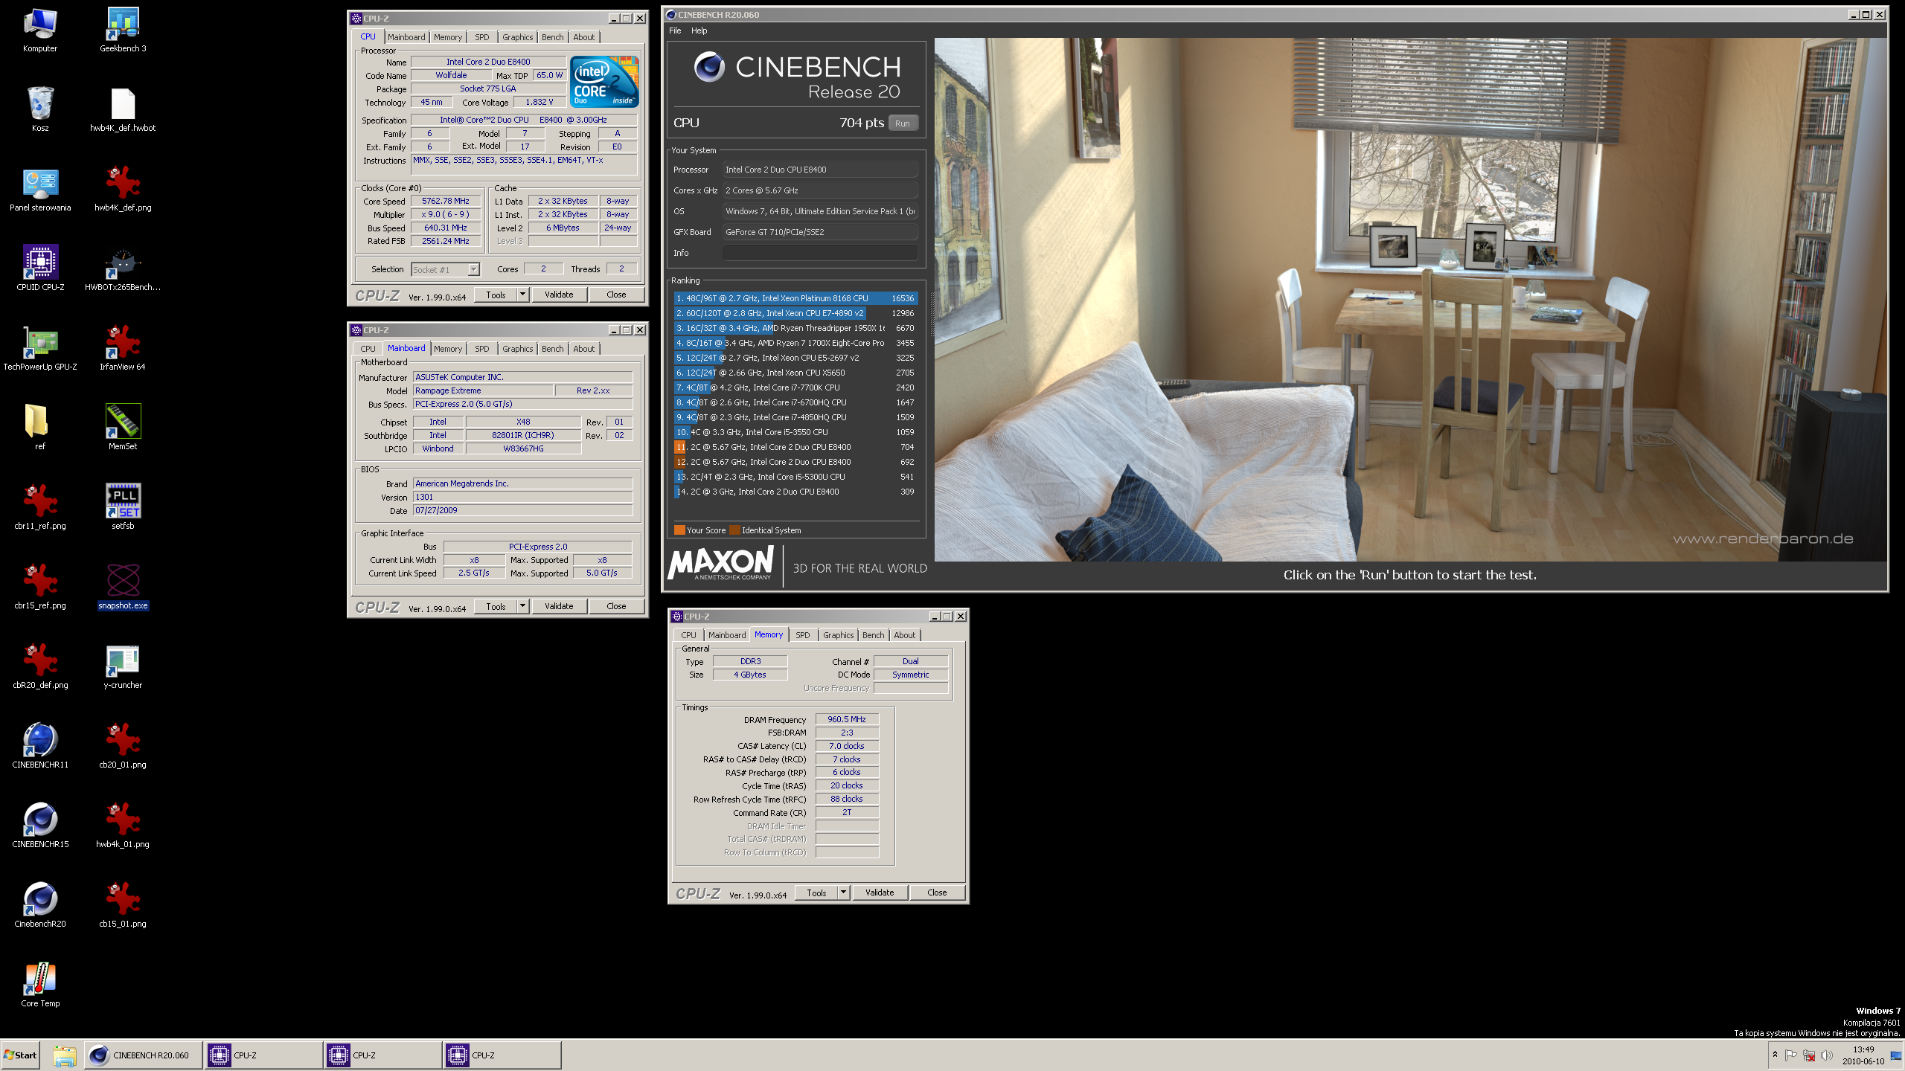
Task: Click Show desktop button at taskbar end
Action: (x=1897, y=1055)
